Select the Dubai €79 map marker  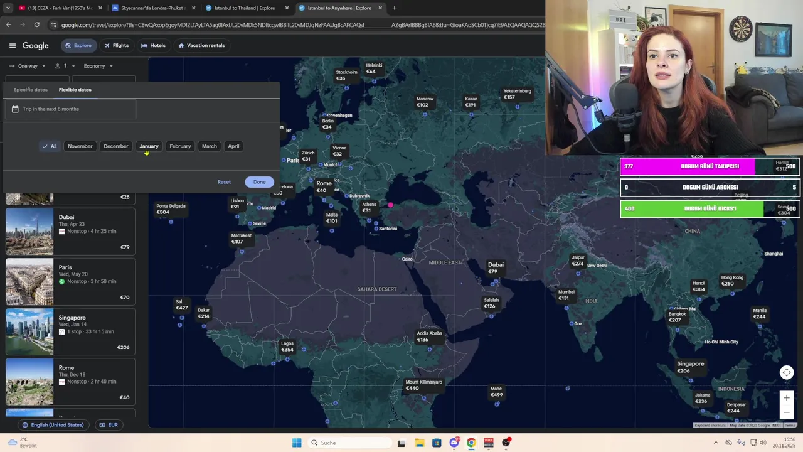pos(496,267)
